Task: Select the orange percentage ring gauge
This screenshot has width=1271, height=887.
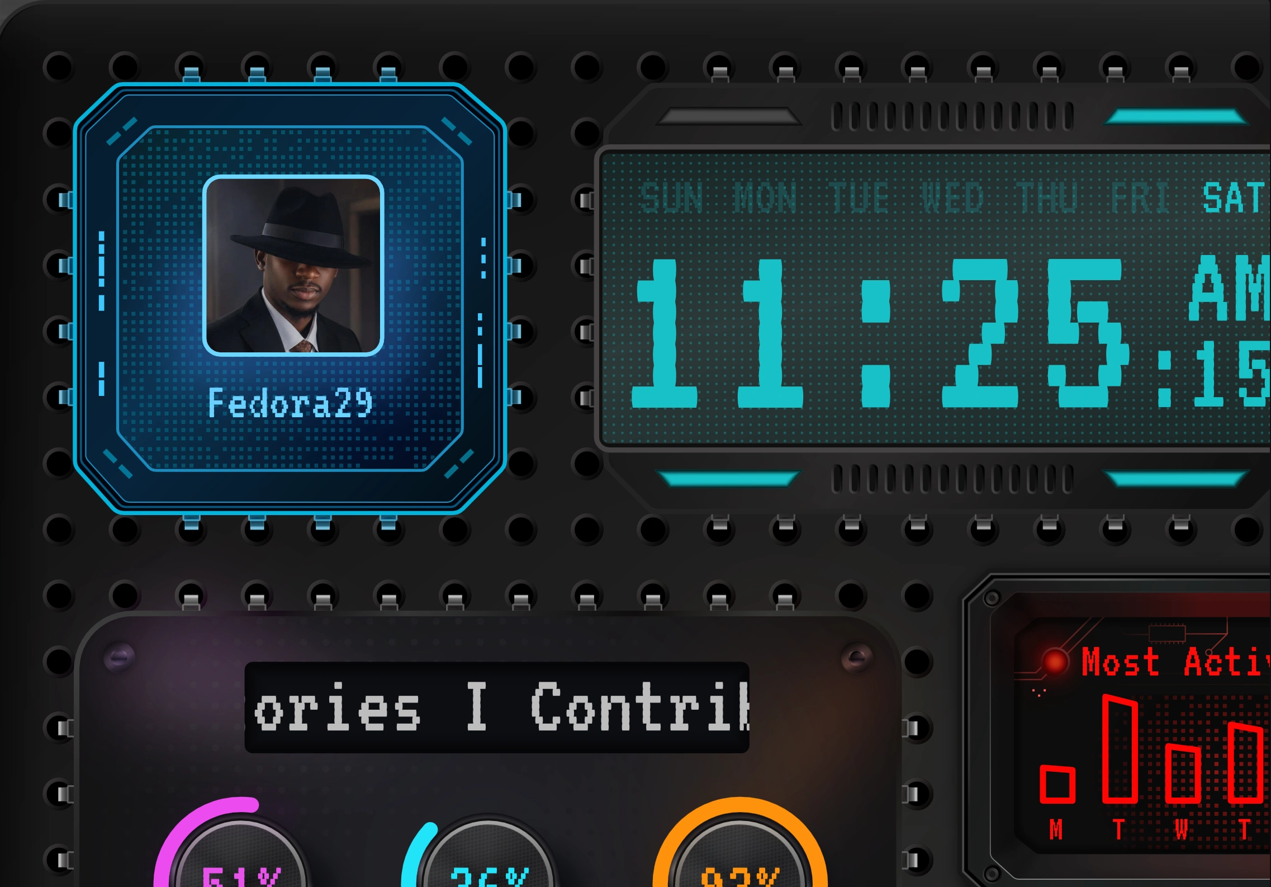Action: [x=740, y=844]
